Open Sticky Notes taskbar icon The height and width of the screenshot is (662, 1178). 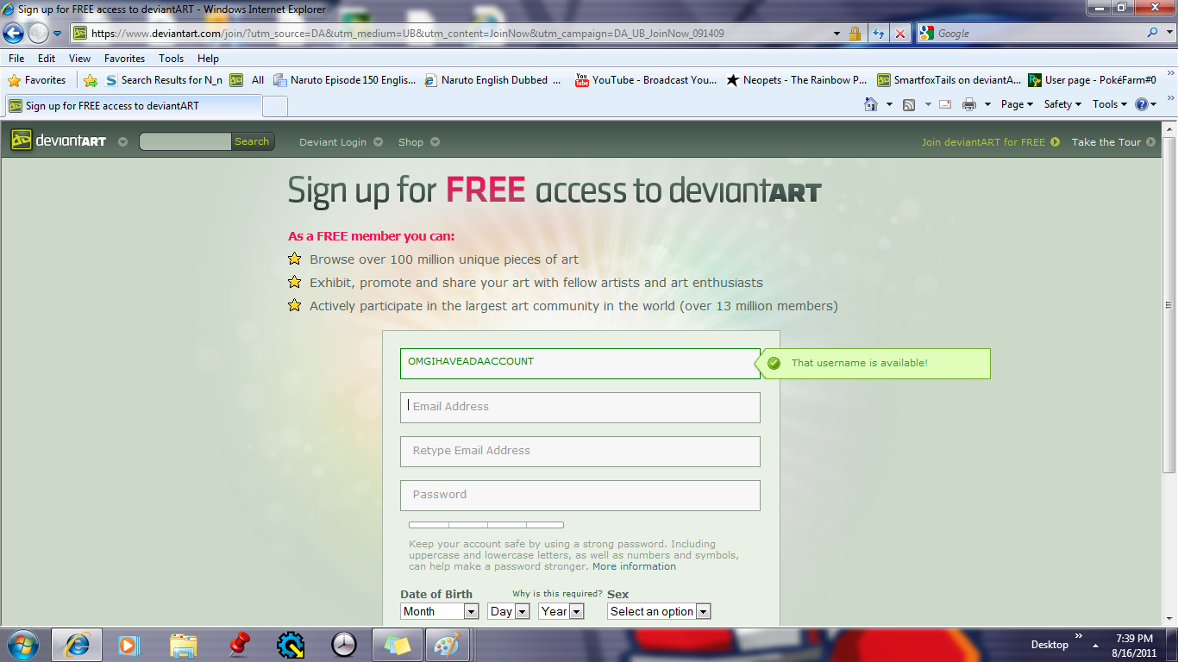pyautogui.click(x=398, y=644)
